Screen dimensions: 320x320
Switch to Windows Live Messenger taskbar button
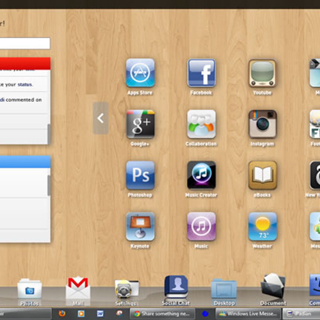point(248,314)
